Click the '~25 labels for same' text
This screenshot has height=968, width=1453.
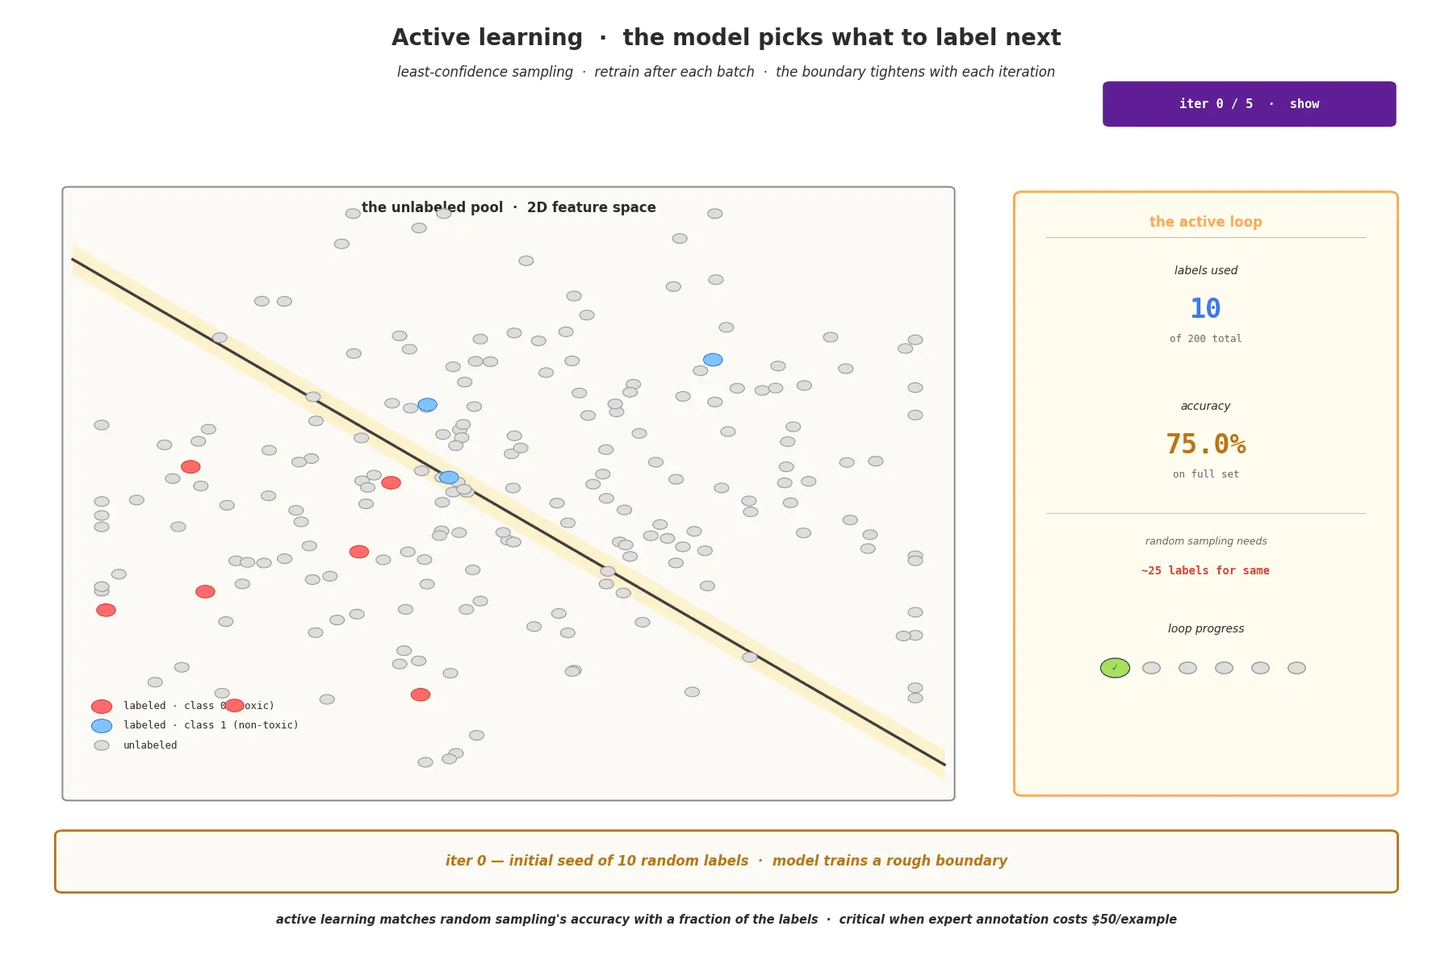(1205, 570)
